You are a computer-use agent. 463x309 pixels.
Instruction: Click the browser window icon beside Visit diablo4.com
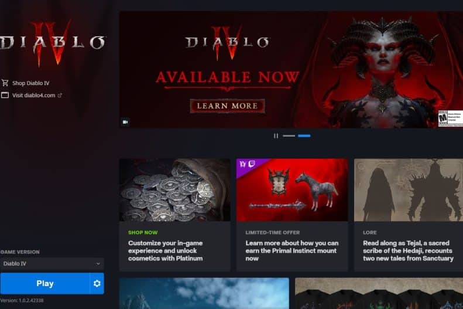(x=5, y=95)
